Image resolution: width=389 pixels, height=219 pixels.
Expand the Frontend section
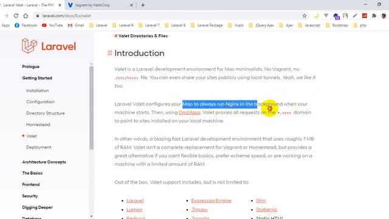pyautogui.click(x=31, y=184)
